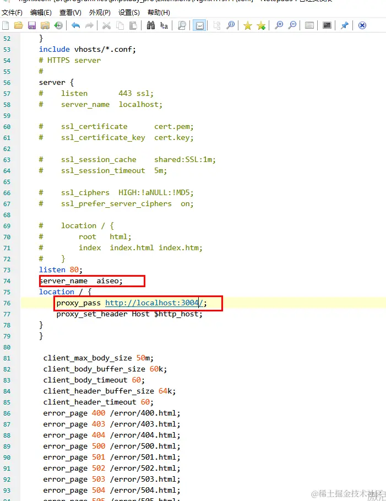Click the 'client_body_timeout 60;' line
Image resolution: width=386 pixels, height=501 pixels.
(x=94, y=380)
